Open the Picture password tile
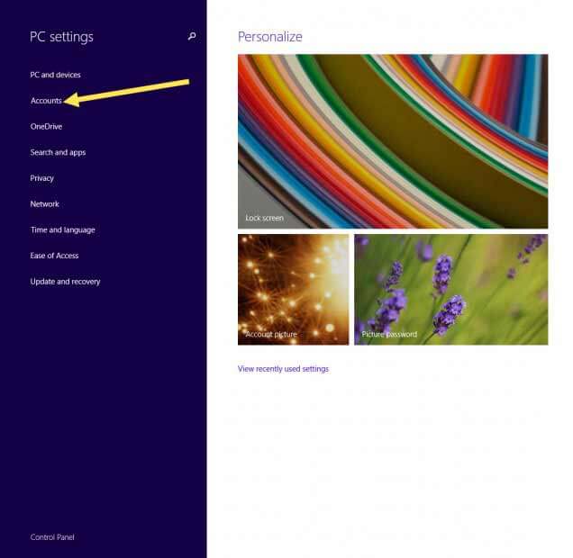 tap(451, 290)
